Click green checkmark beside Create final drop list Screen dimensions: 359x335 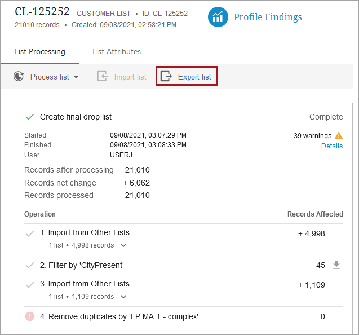coord(30,117)
